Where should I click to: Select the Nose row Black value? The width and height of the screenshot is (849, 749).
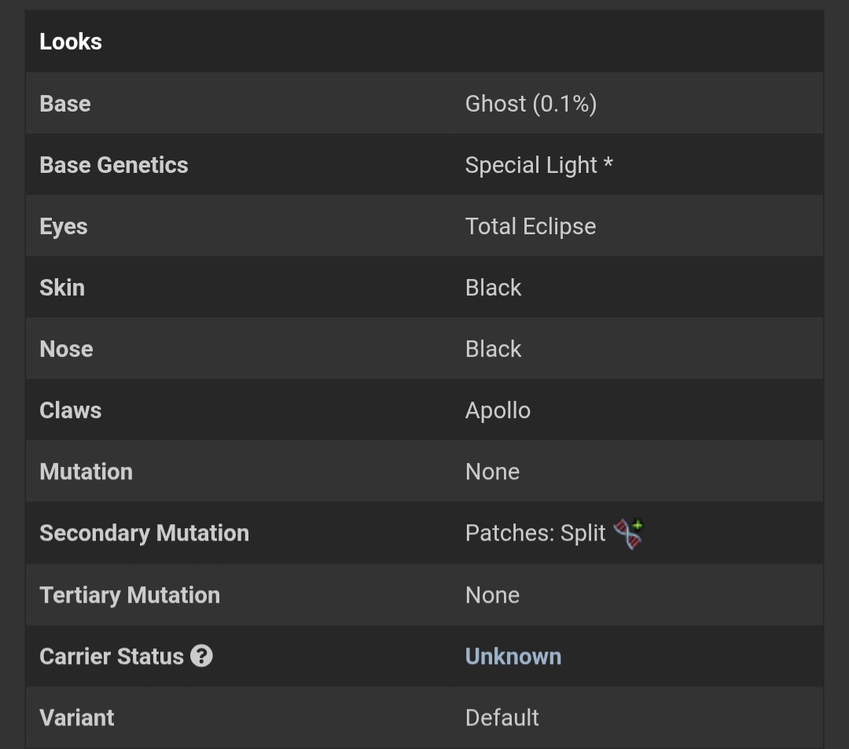493,349
